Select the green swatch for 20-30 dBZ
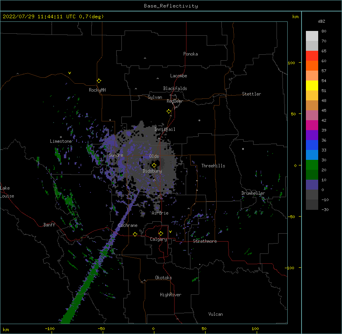 [312, 165]
